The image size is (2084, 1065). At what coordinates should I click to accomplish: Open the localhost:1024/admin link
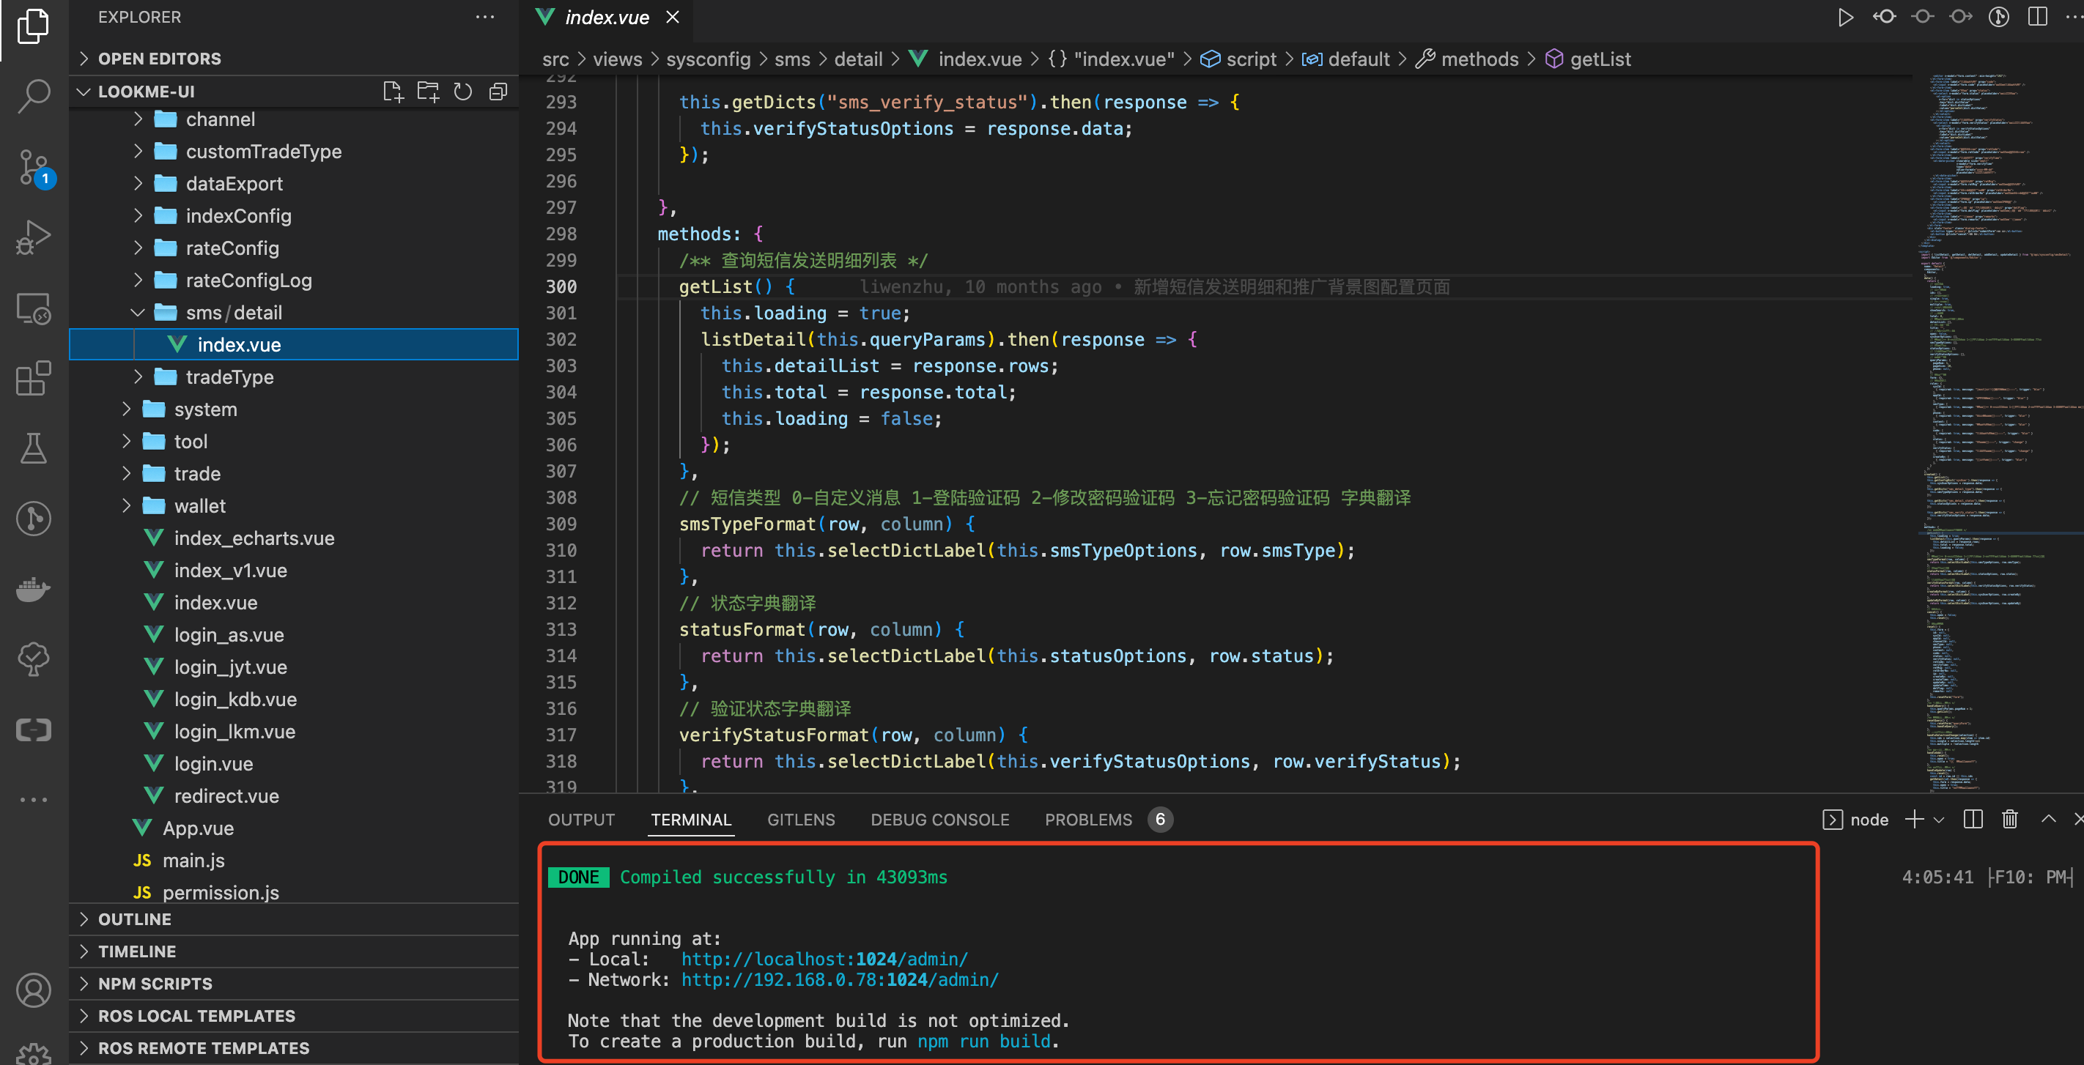click(824, 959)
